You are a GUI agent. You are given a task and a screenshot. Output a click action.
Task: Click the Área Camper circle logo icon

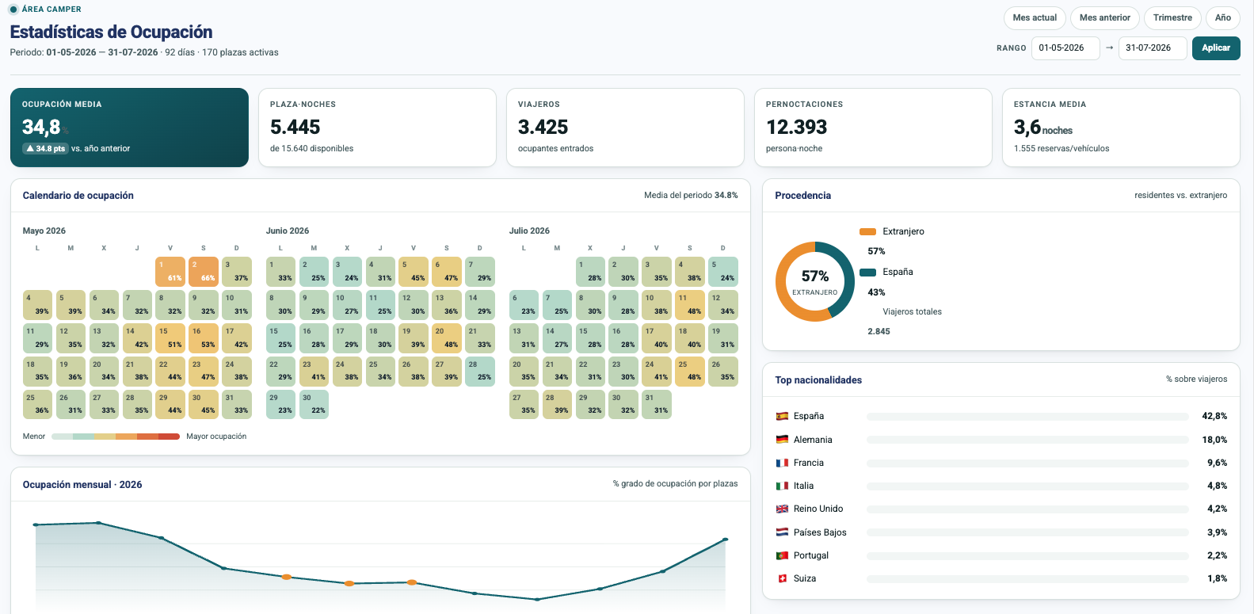(13, 10)
